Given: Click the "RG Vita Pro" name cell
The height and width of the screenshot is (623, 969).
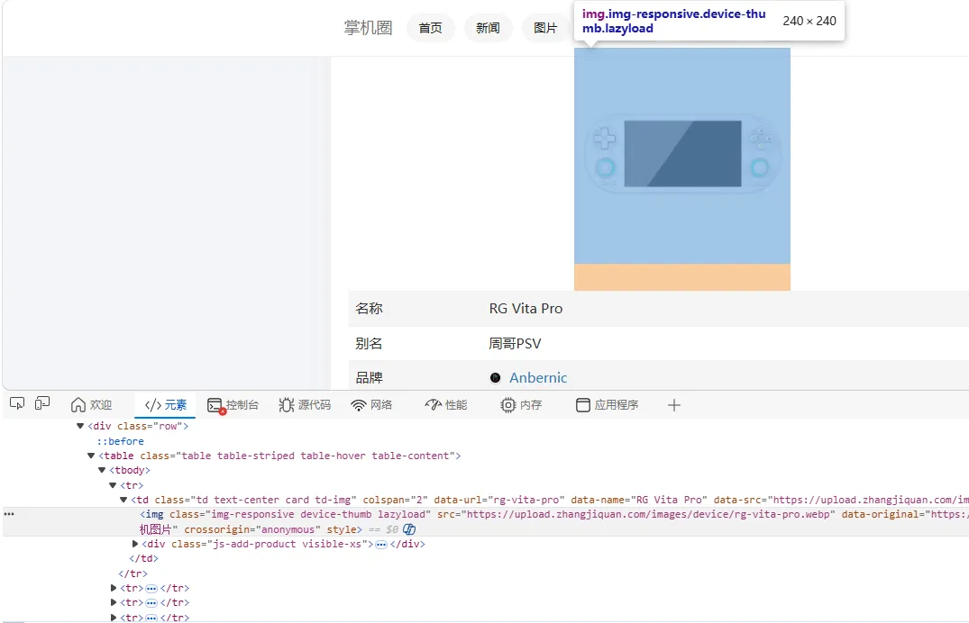Looking at the screenshot, I should (x=526, y=309).
